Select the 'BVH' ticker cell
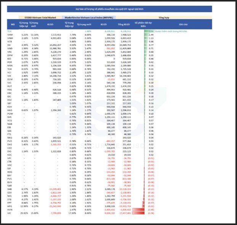Viewport: 237px width, 225px height. [x=10, y=182]
